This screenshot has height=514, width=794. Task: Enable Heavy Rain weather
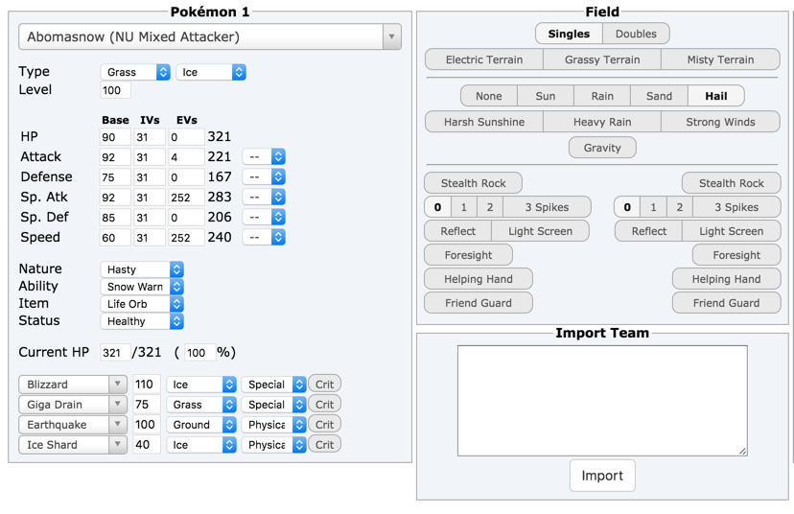(602, 122)
